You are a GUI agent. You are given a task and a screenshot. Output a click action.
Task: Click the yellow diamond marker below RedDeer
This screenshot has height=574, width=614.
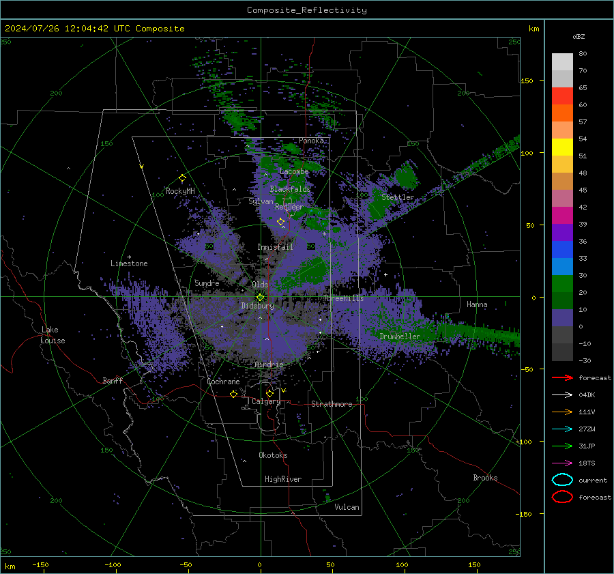280,222
